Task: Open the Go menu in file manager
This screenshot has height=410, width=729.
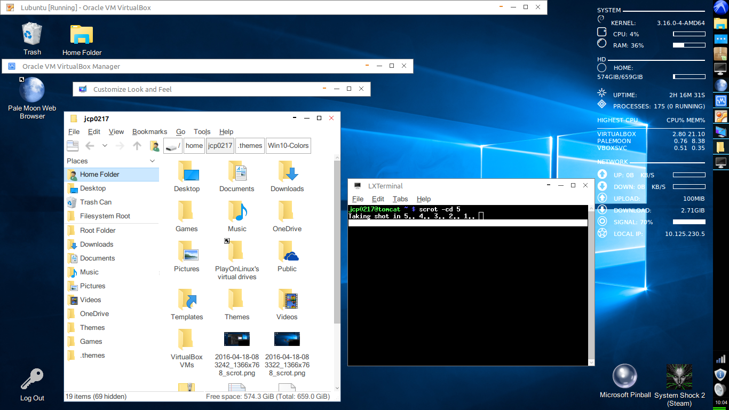Action: click(181, 132)
